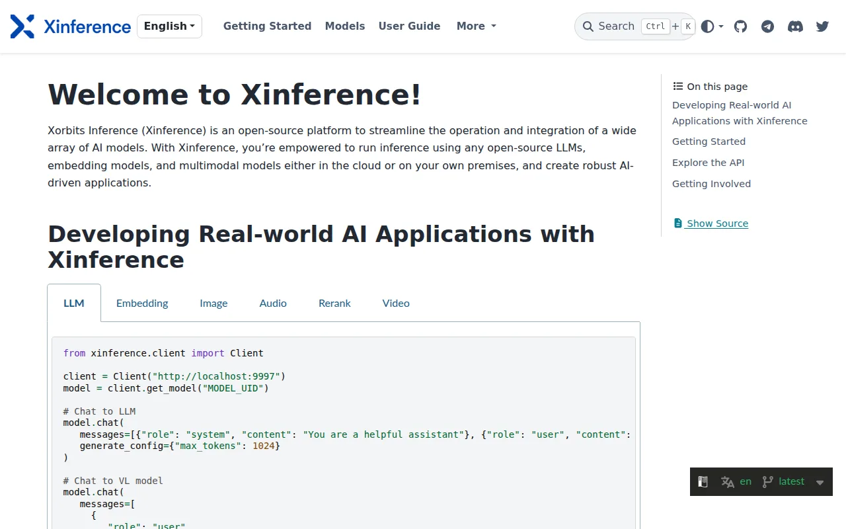Select the LLM tab

[74, 303]
